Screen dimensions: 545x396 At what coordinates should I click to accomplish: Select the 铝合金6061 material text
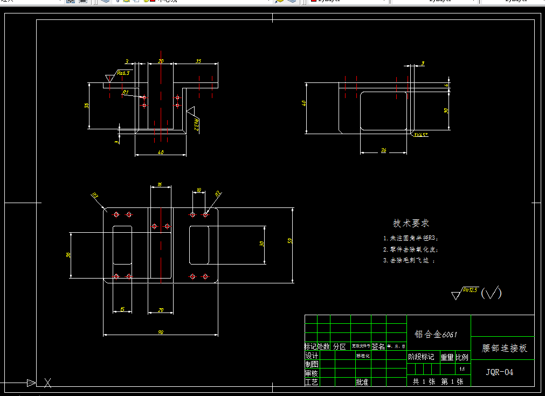(x=436, y=334)
